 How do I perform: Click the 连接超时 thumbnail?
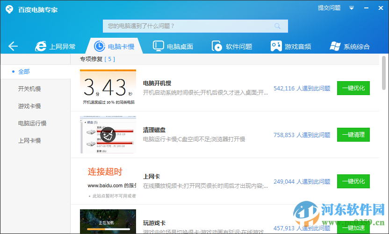[108, 181]
